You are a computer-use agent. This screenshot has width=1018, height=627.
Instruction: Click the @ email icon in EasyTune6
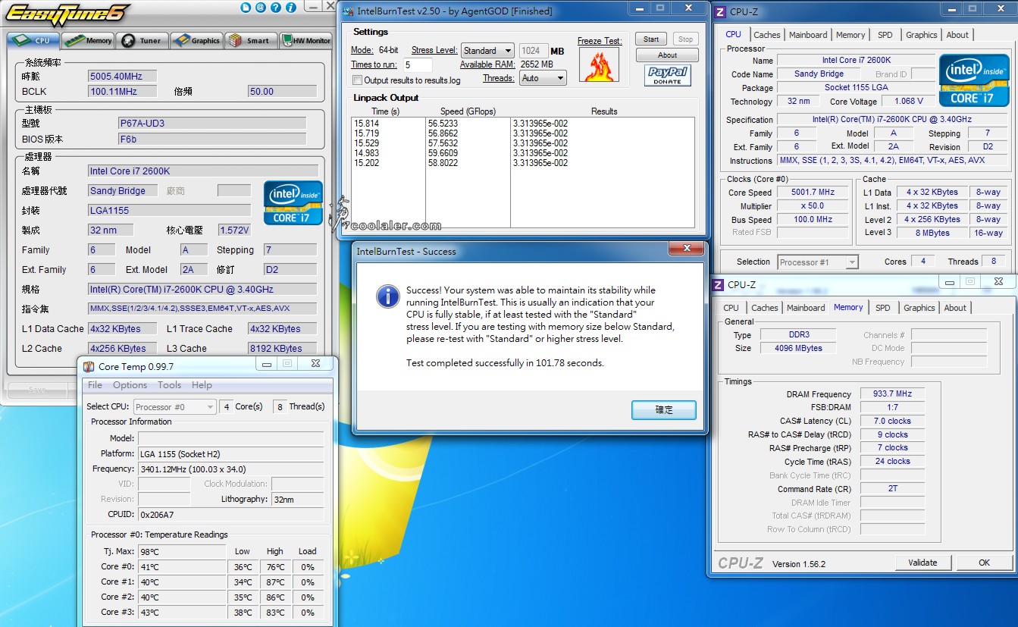click(260, 8)
